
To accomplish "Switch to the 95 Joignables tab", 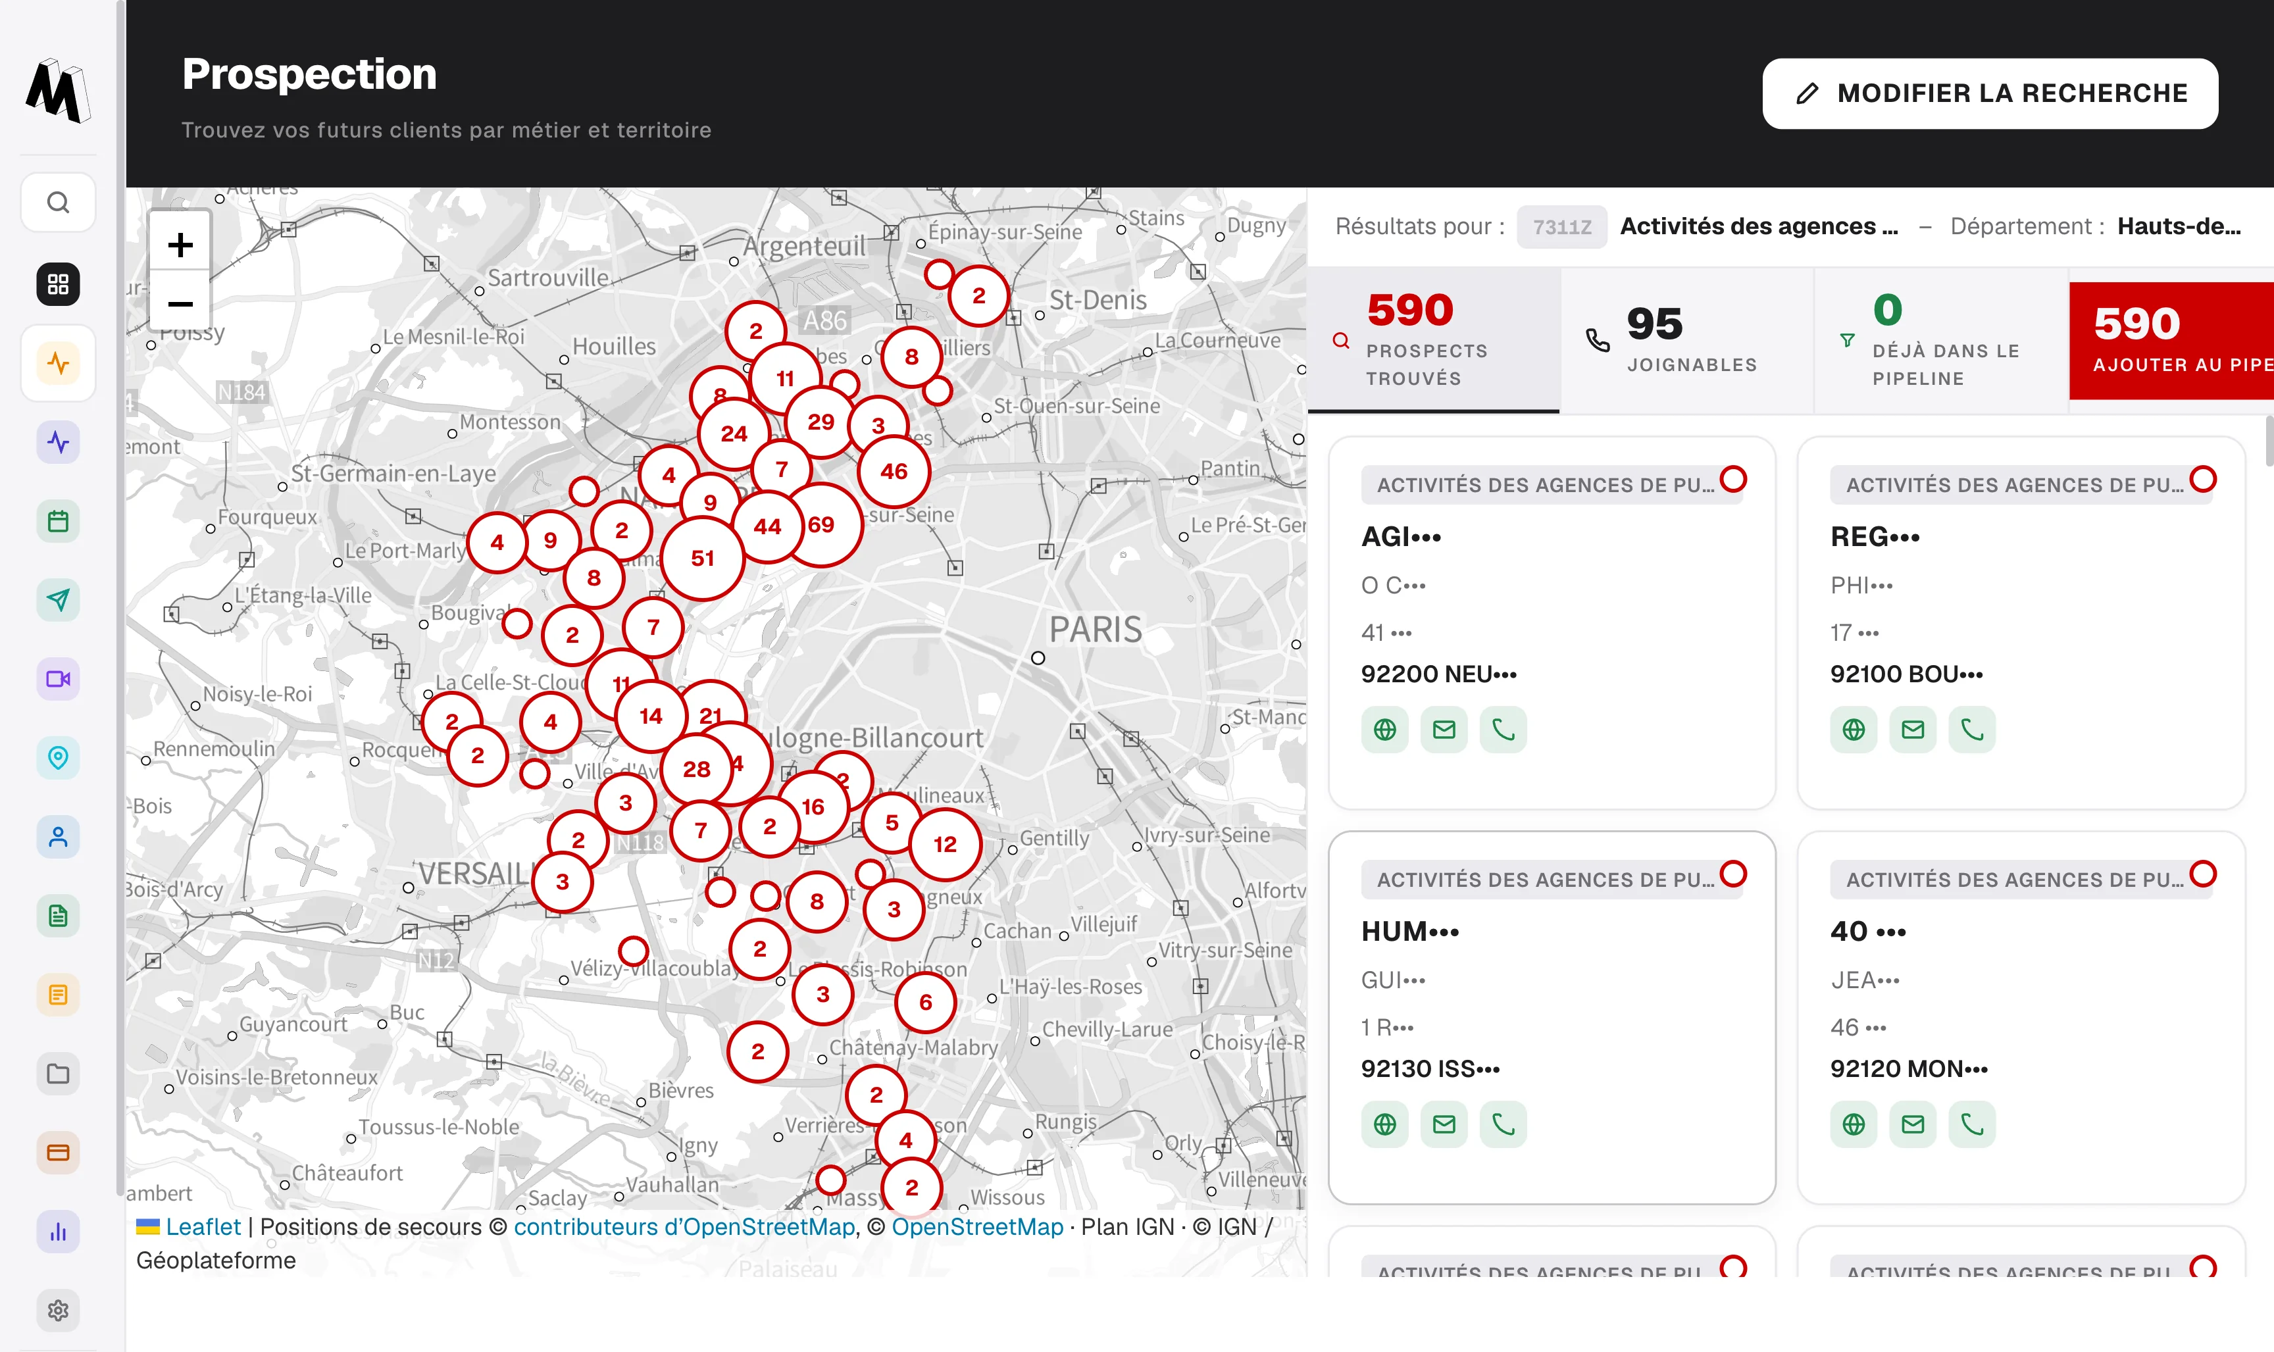I will [x=1686, y=340].
